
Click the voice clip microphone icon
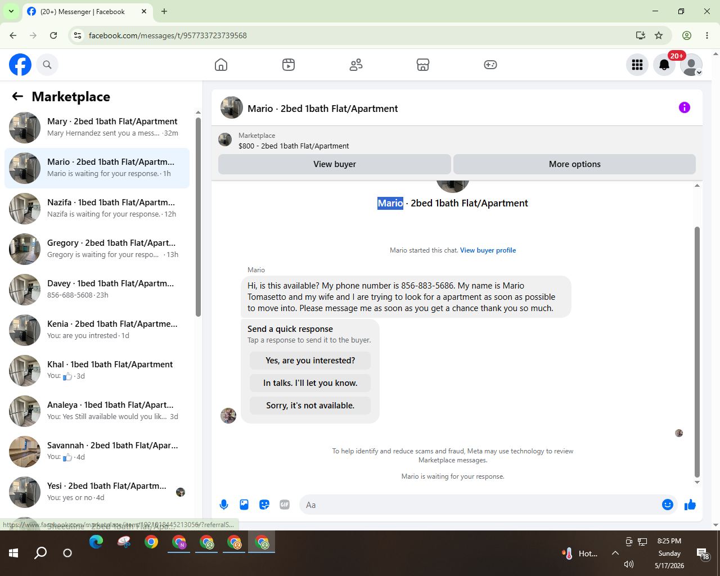click(x=224, y=505)
